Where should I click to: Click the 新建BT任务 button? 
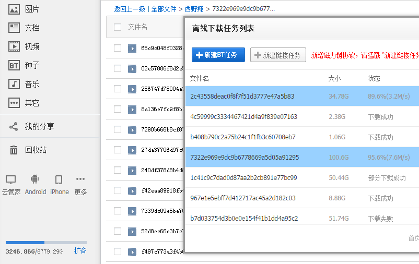coord(218,55)
